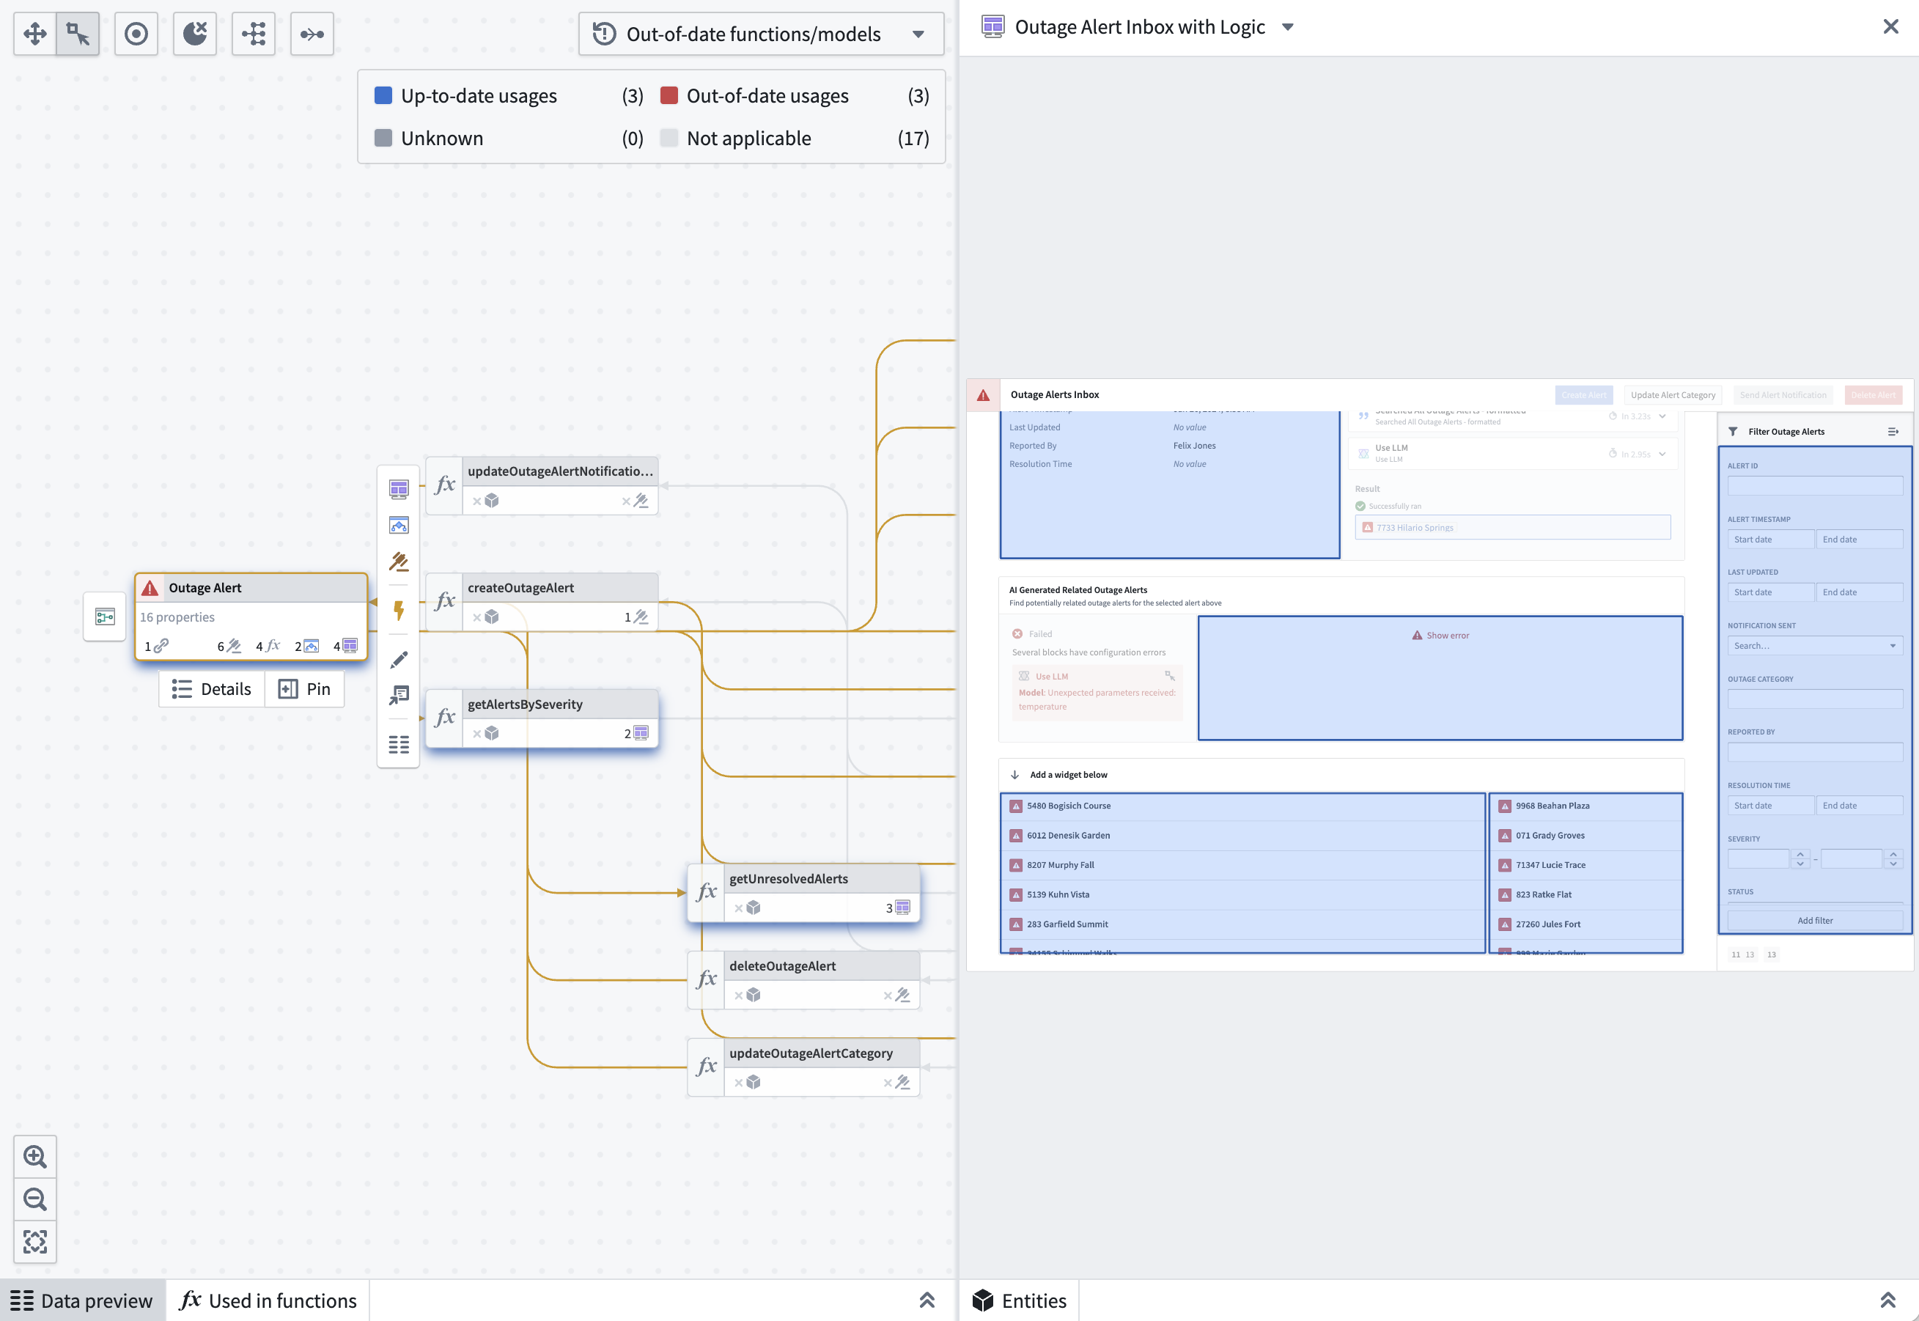Screen dimensions: 1919x1321
Task: Click the object view icon left of Outage Alert
Action: point(105,617)
